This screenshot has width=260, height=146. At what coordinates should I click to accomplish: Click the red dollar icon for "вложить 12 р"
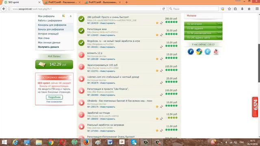pos(81,55)
